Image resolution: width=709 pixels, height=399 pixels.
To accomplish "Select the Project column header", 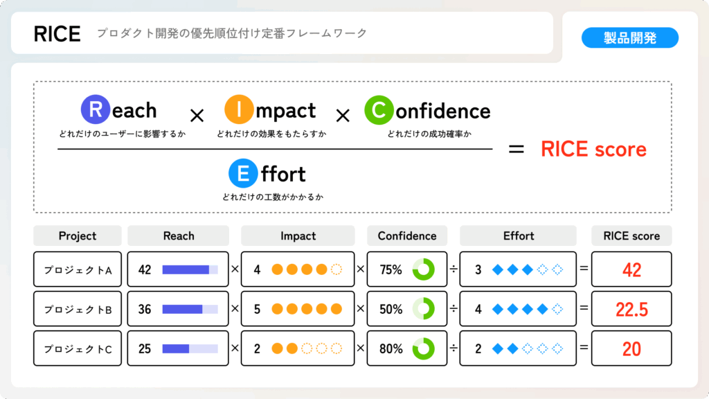I will click(78, 236).
